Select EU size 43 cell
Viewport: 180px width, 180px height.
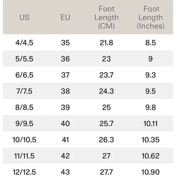pos(65,172)
